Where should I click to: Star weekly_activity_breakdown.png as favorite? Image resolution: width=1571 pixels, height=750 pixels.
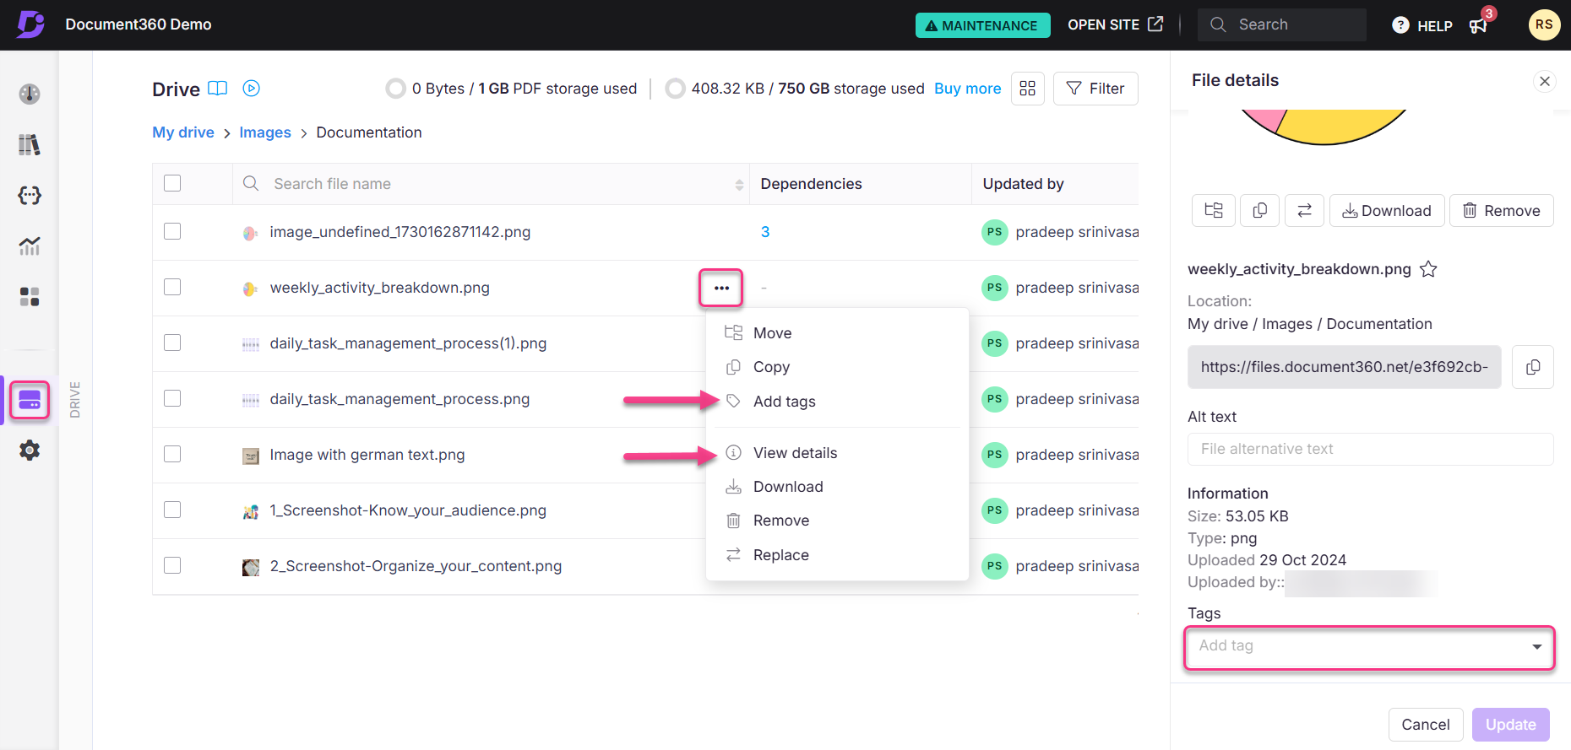pos(1428,269)
